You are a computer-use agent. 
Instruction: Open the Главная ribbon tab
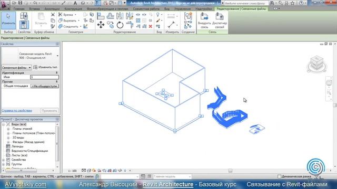[x=19, y=9]
